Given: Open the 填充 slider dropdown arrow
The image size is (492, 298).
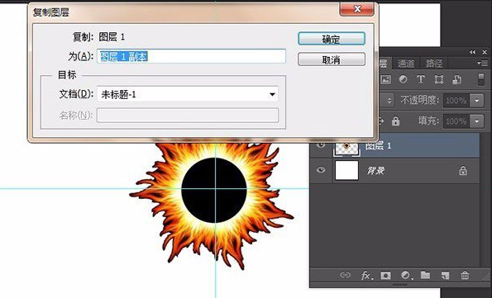Looking at the screenshot, I should pos(476,121).
